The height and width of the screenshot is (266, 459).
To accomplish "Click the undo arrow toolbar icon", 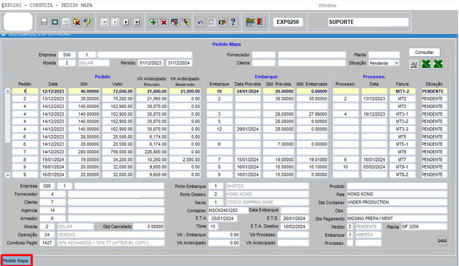I will coord(201,22).
